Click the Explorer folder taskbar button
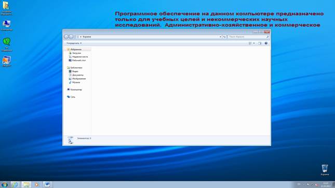Viewport: 335px width, 188px height. (26, 184)
